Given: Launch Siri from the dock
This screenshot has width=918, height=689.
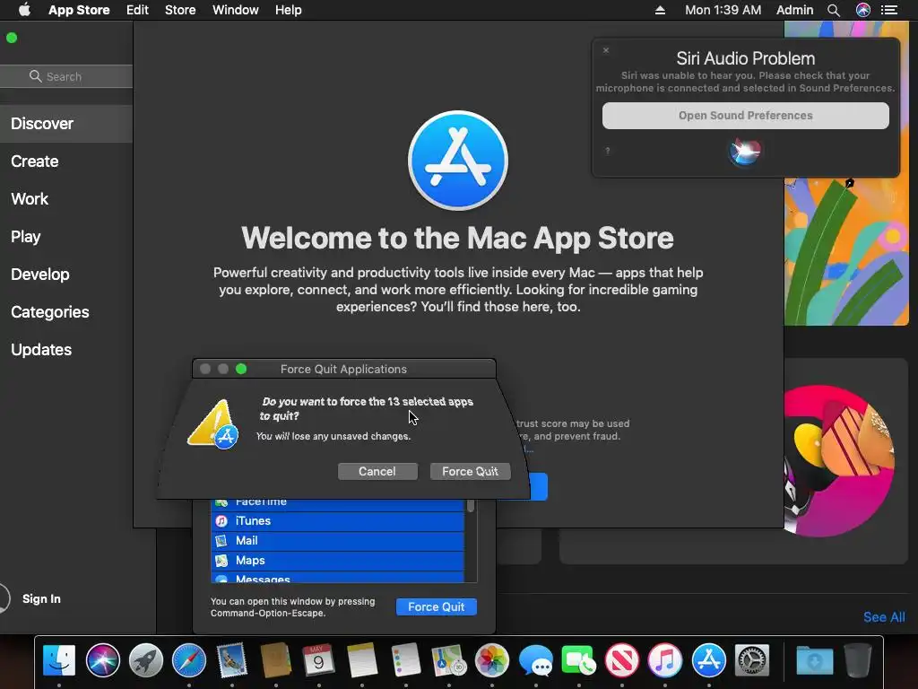Looking at the screenshot, I should [102, 660].
